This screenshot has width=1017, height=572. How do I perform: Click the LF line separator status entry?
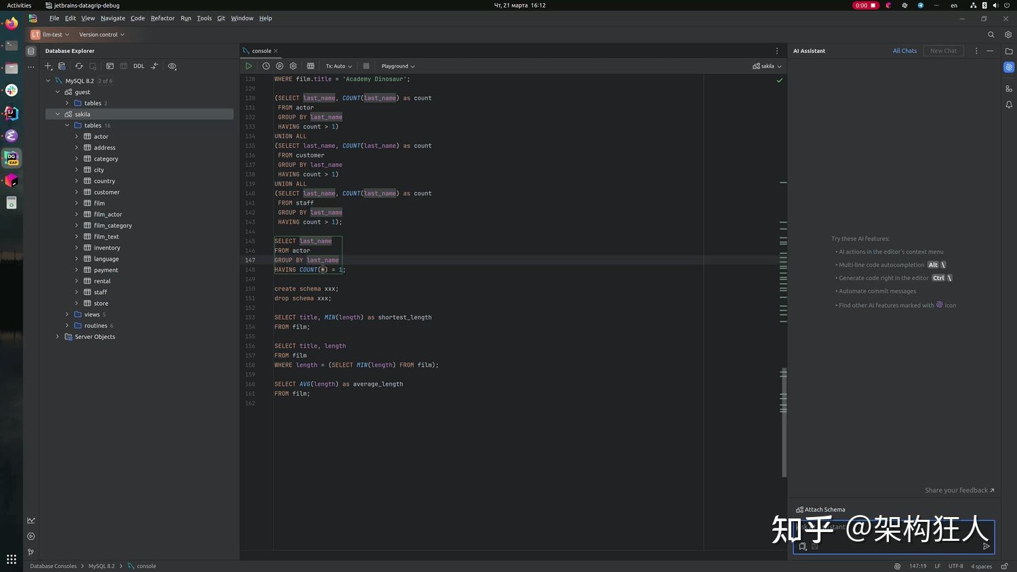coord(938,566)
